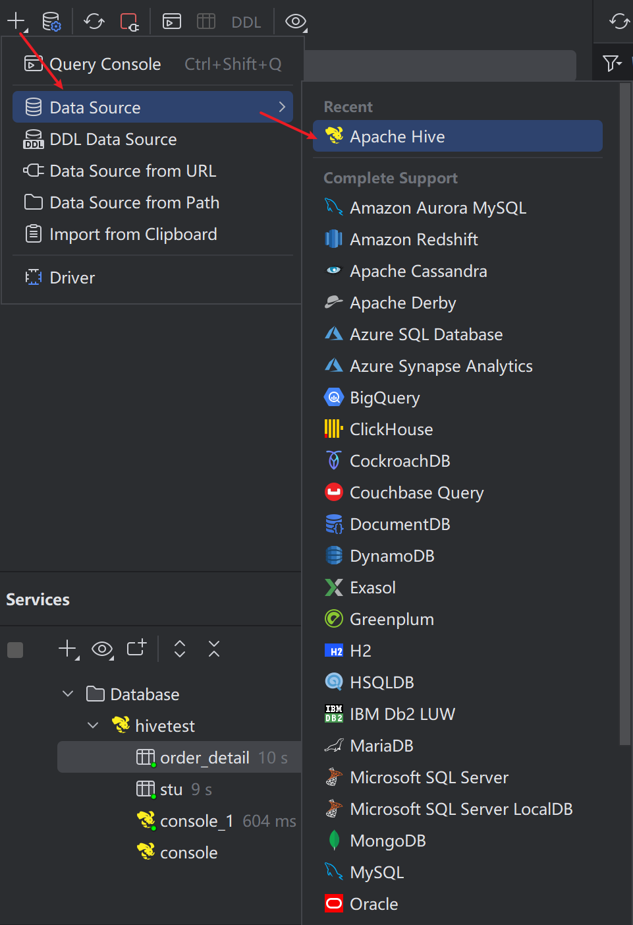The height and width of the screenshot is (925, 633).
Task: Click the Services panel title
Action: point(38,599)
